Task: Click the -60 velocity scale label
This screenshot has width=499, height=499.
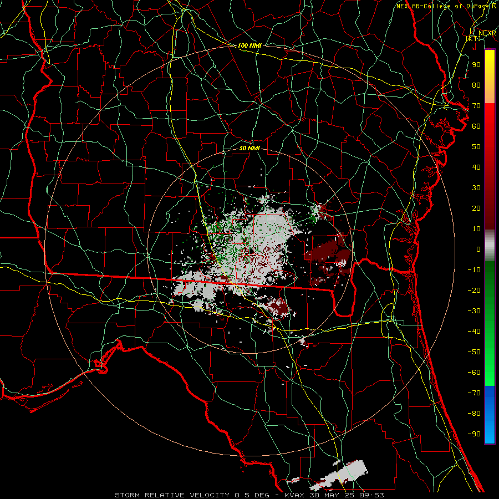Action: pos(474,373)
